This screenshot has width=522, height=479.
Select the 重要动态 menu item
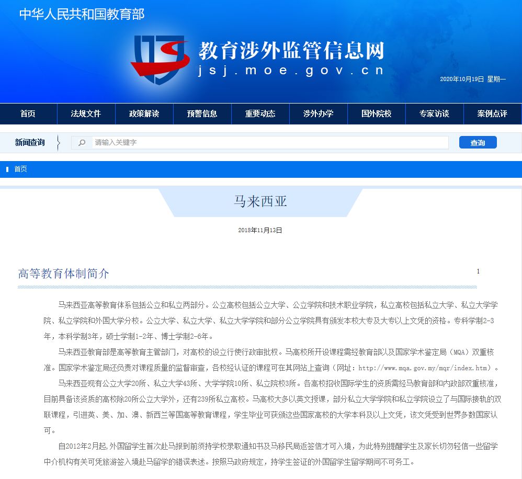tap(260, 114)
